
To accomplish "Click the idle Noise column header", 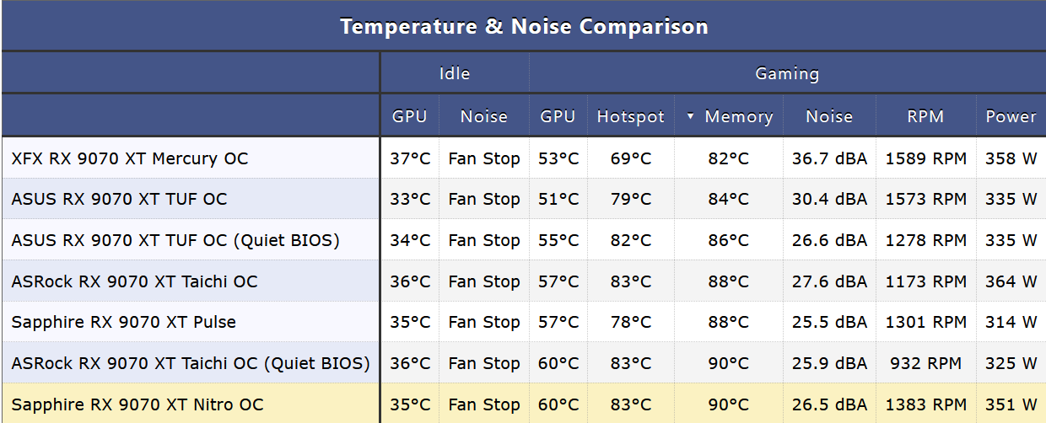I will click(483, 116).
